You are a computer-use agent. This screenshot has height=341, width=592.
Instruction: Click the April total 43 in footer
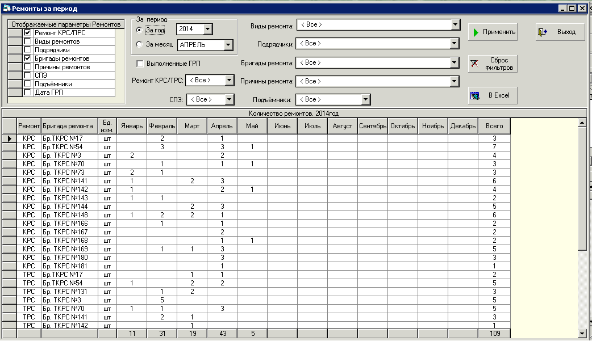(x=222, y=334)
